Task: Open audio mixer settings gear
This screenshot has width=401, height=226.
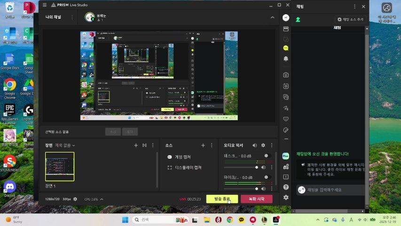Action: [263, 145]
